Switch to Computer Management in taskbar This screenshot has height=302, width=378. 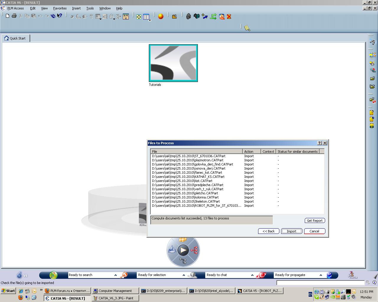(x=115, y=291)
